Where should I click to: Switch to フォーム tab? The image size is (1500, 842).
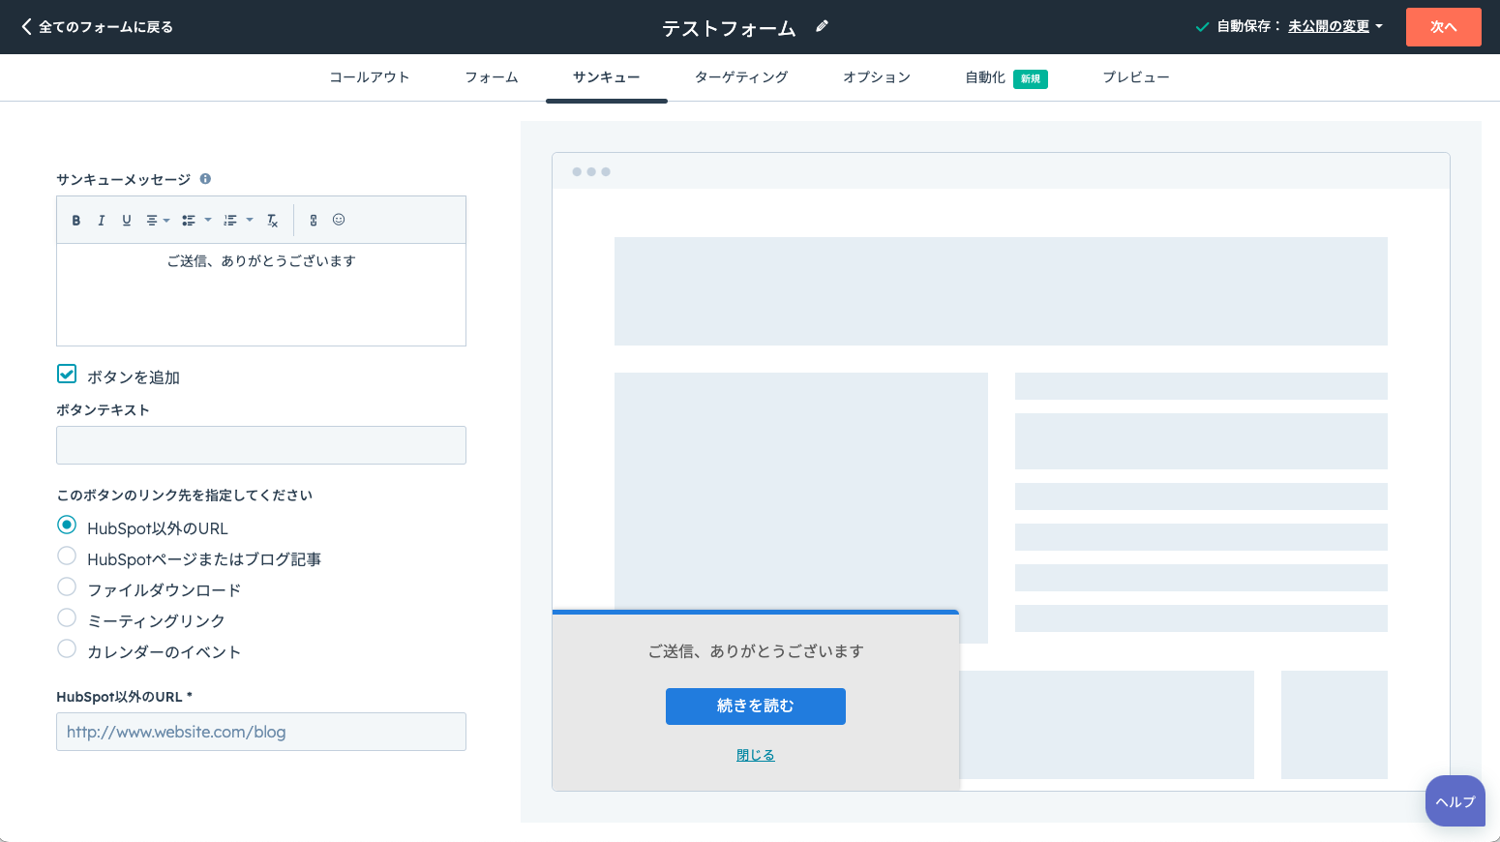tap(492, 77)
